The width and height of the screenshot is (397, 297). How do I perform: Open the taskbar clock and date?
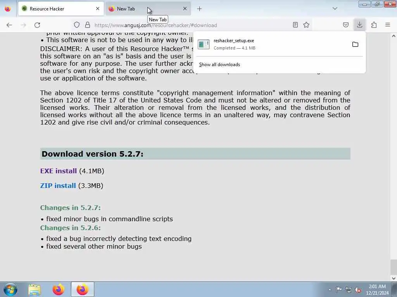tap(377, 290)
